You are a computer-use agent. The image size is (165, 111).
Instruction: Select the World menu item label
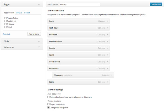point(52,82)
